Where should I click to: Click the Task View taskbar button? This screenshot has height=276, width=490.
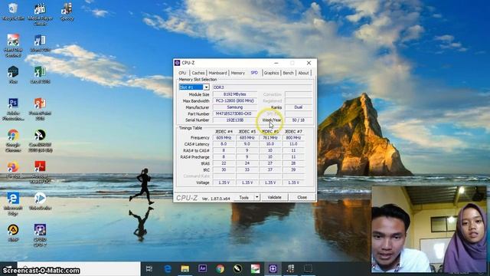[149, 268]
